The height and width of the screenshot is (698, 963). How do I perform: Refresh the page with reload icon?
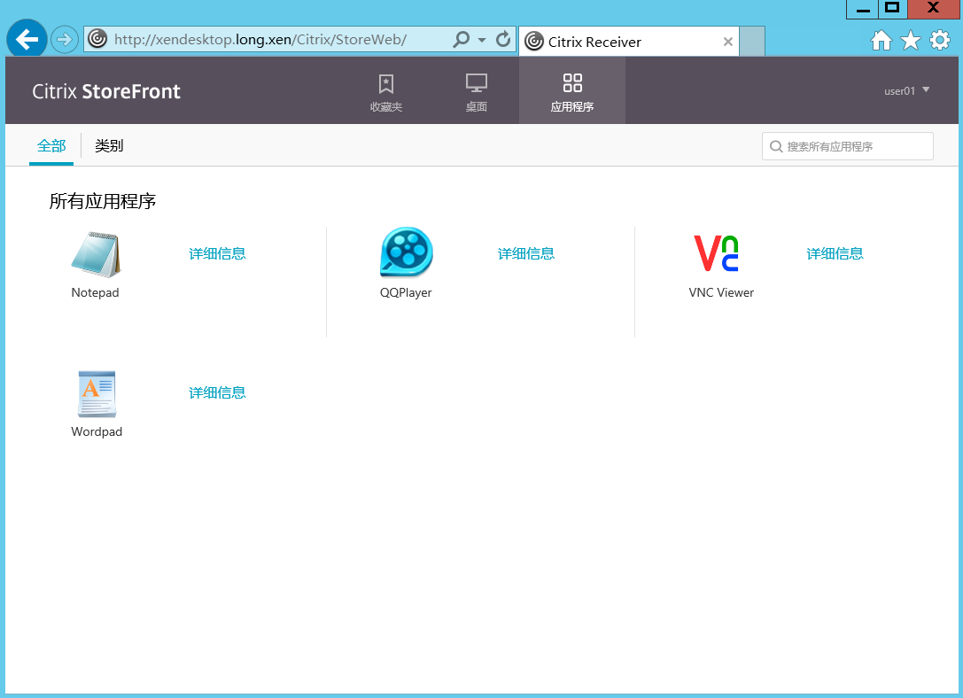503,39
